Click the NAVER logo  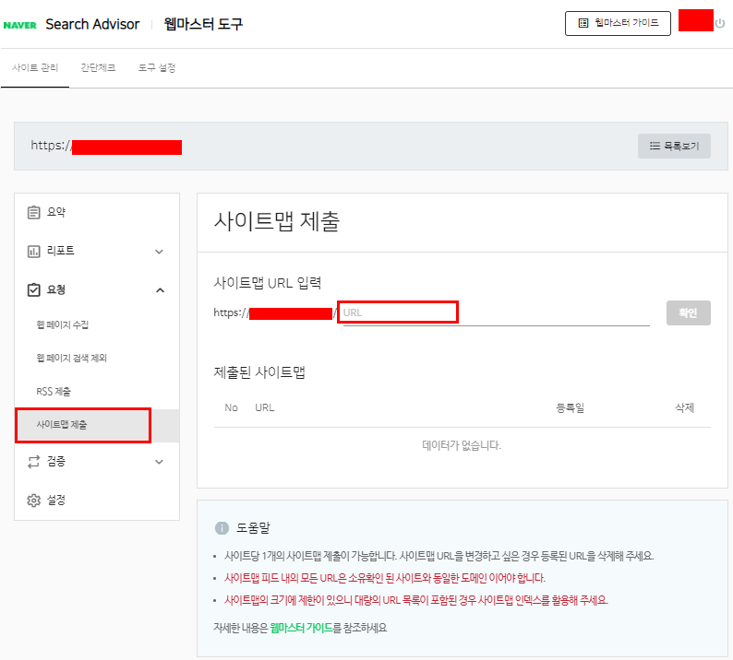(19, 25)
